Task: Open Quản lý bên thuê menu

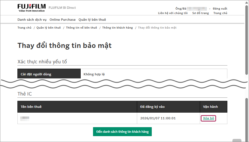Action: coord(92,20)
